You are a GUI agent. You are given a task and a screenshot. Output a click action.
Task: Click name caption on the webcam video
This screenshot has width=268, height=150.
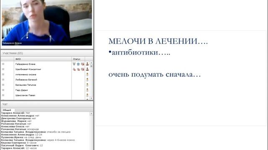tap(12, 43)
